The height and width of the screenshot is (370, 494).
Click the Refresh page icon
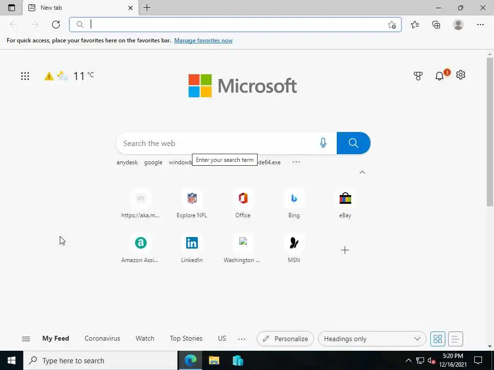[56, 25]
